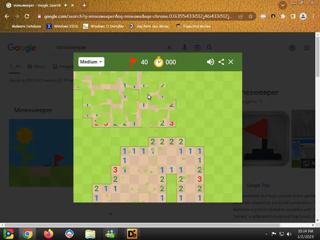Share the Minesweeper game
The width and height of the screenshot is (320, 240).
pos(221,62)
